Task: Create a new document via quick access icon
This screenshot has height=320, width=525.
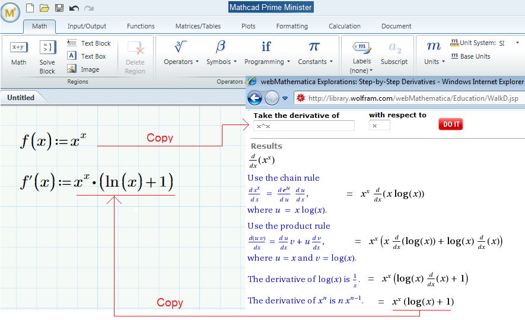Action: pos(30,8)
